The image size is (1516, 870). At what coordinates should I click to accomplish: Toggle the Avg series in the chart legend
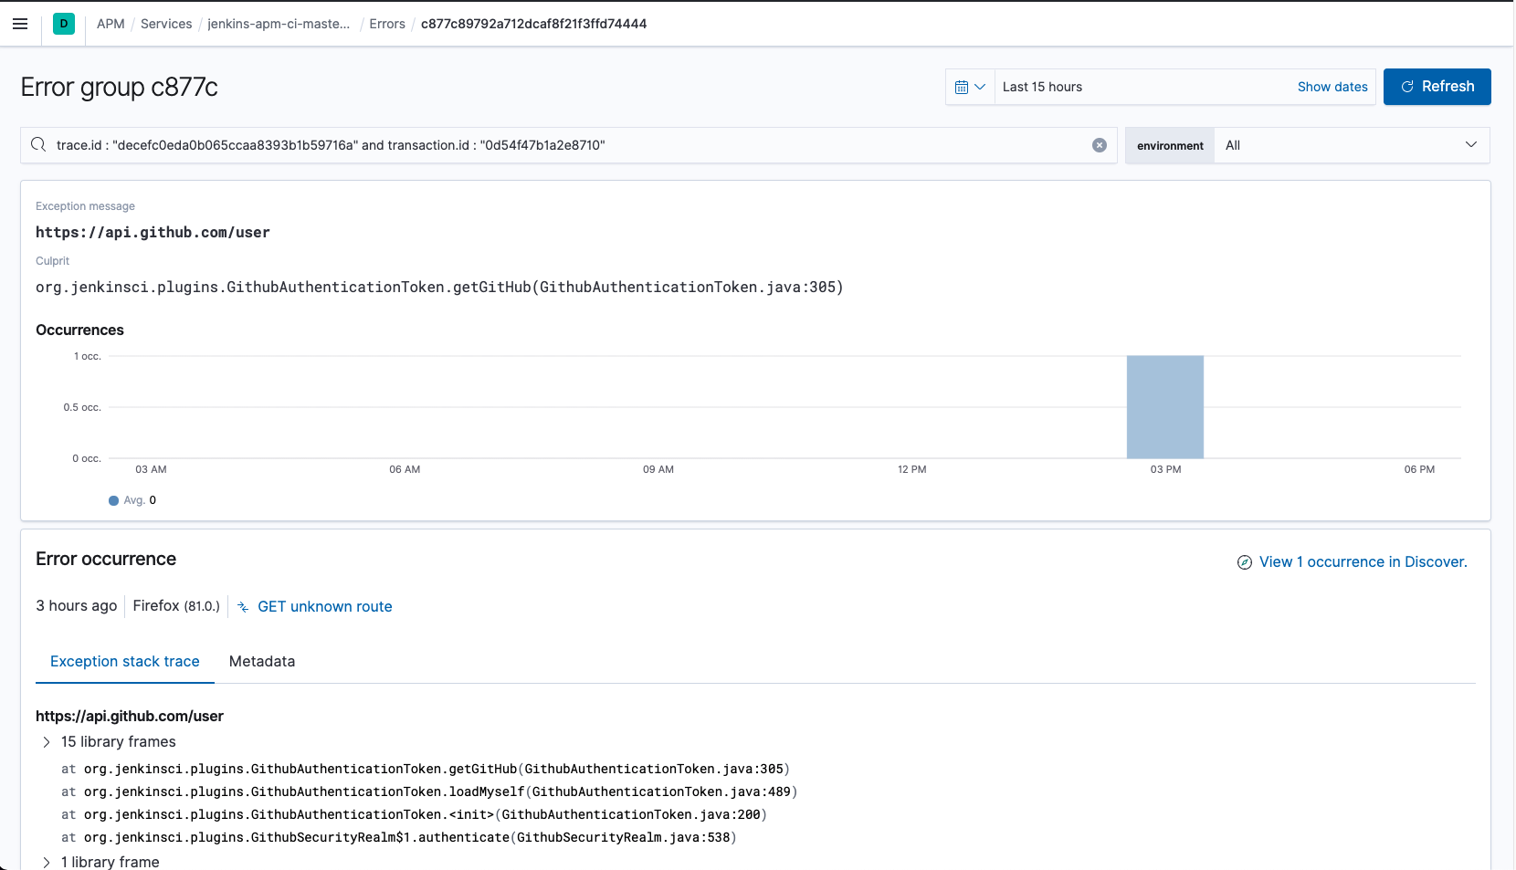click(x=132, y=500)
